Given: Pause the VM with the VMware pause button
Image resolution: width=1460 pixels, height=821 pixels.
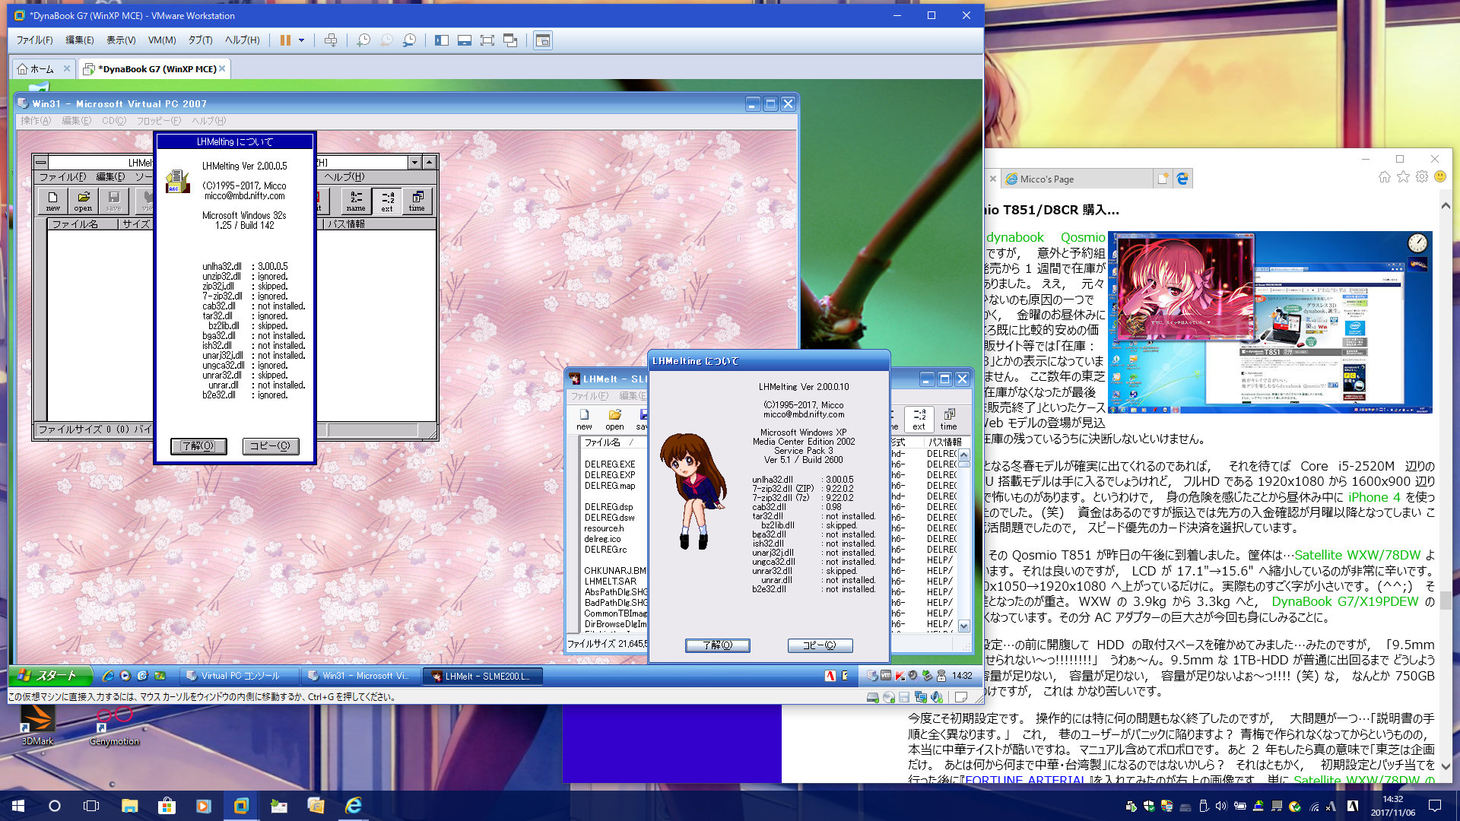Looking at the screenshot, I should pyautogui.click(x=285, y=40).
